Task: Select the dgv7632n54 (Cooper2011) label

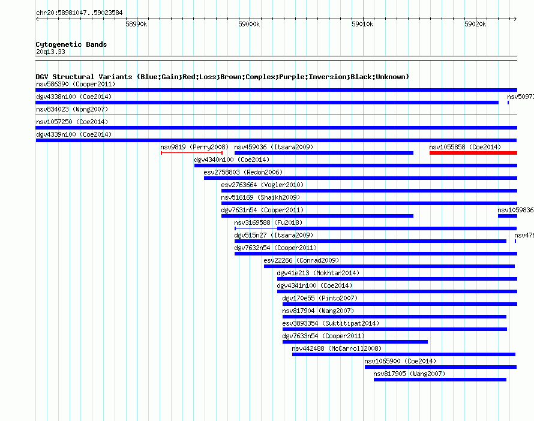Action: [275, 248]
